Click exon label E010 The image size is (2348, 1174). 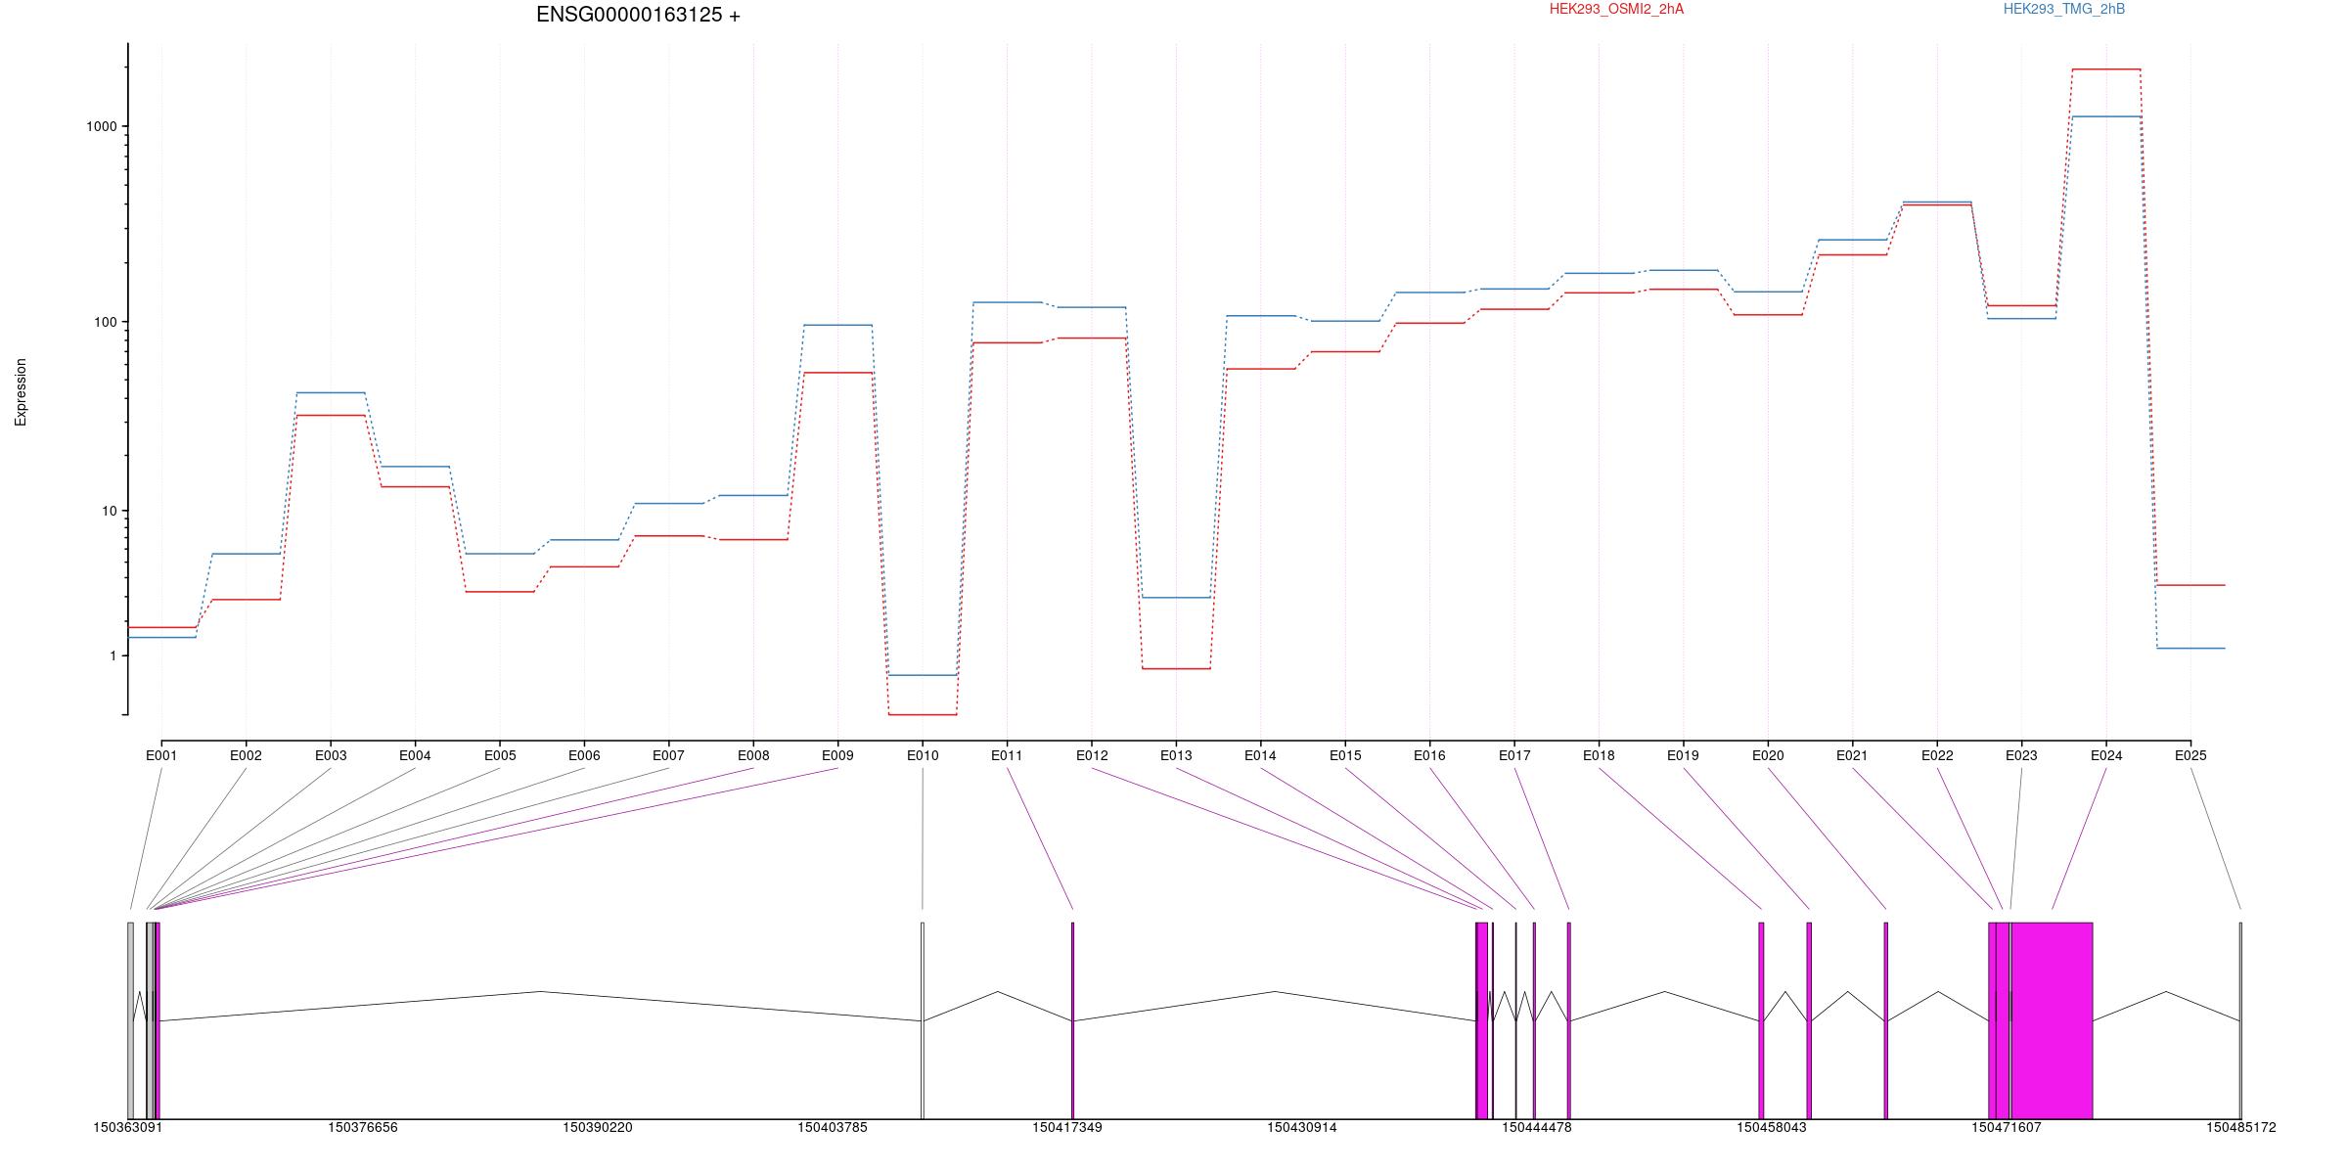click(923, 755)
